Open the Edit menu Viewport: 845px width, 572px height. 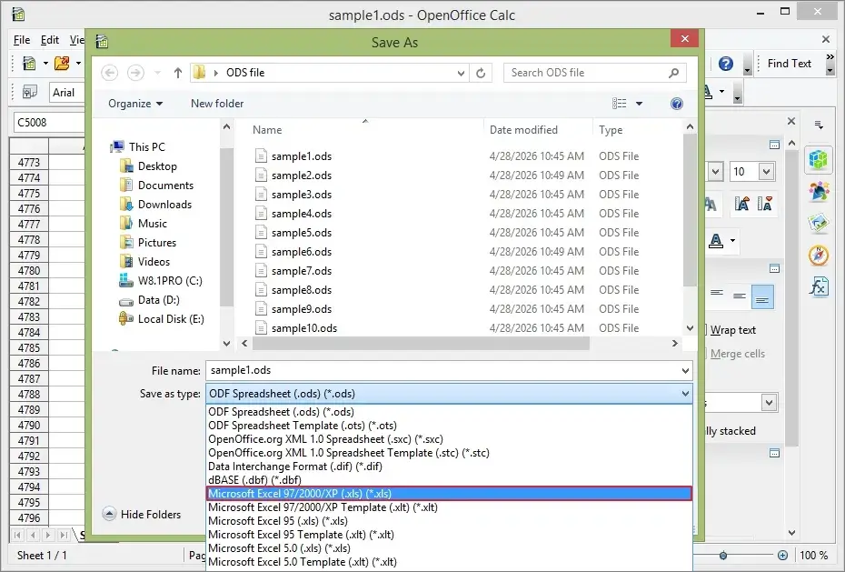coord(50,40)
